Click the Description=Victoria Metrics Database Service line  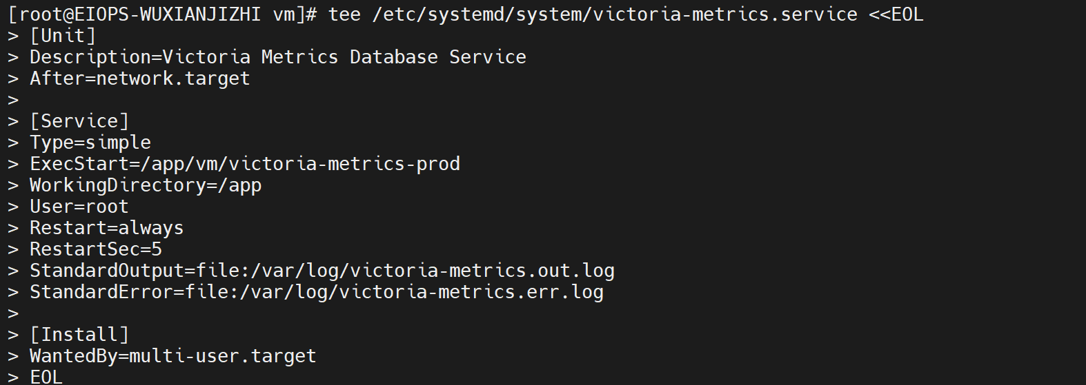(277, 57)
